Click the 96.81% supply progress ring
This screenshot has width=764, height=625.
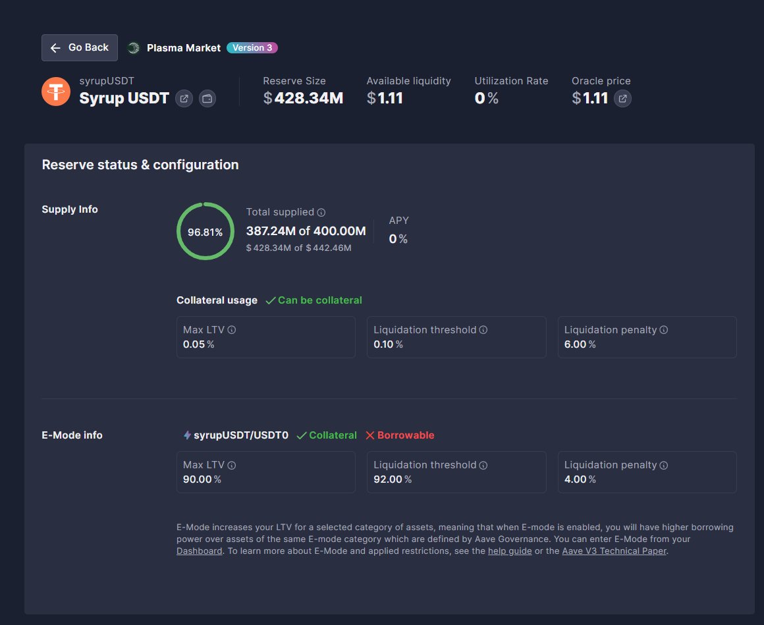tap(205, 231)
